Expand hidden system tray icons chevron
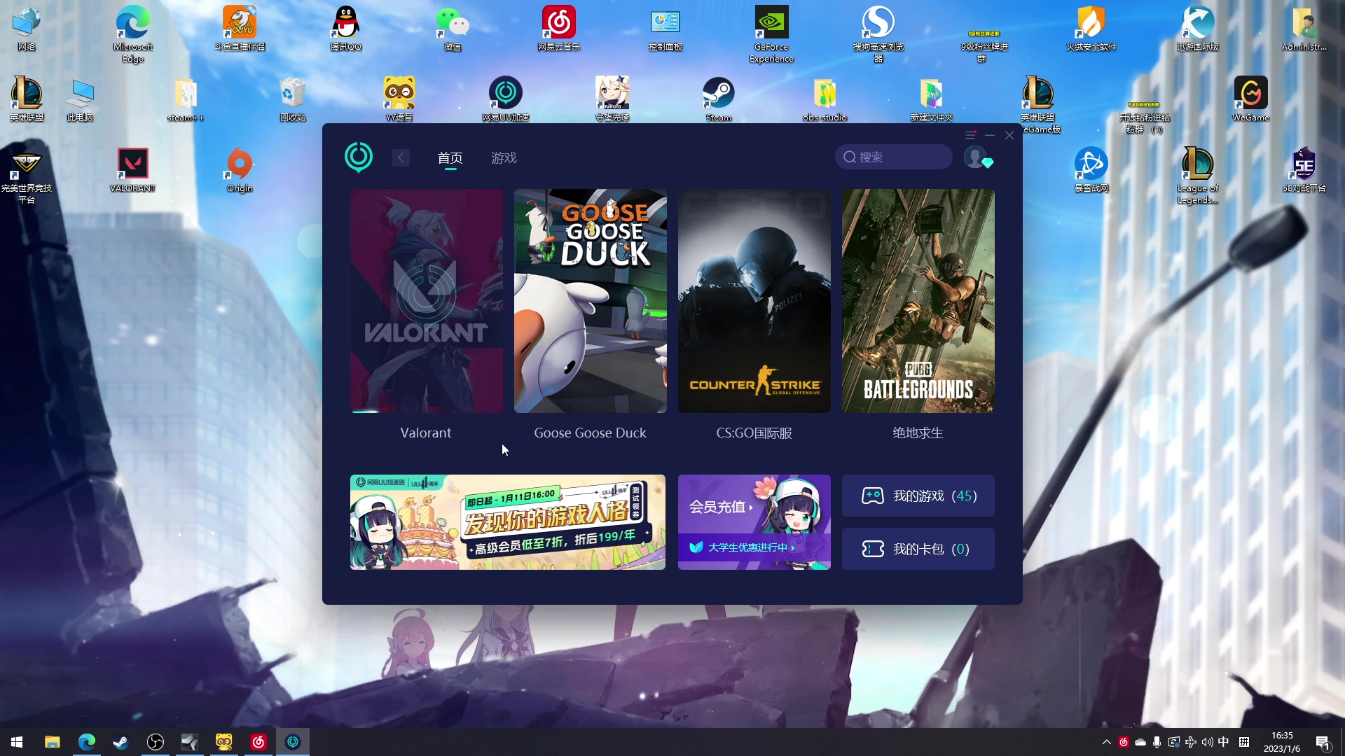The image size is (1345, 756). pos(1107,742)
